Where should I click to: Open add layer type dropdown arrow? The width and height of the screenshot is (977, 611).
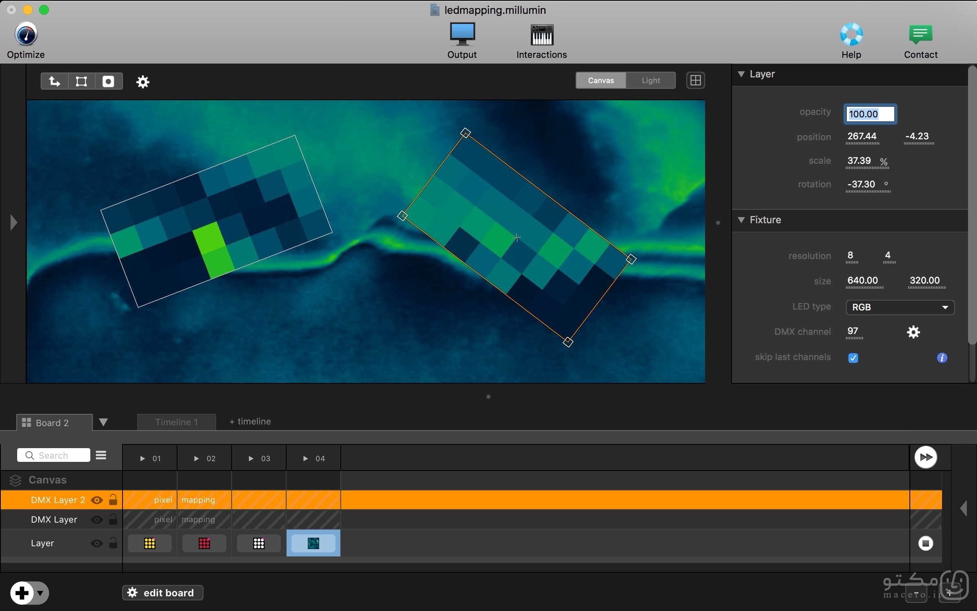click(40, 593)
